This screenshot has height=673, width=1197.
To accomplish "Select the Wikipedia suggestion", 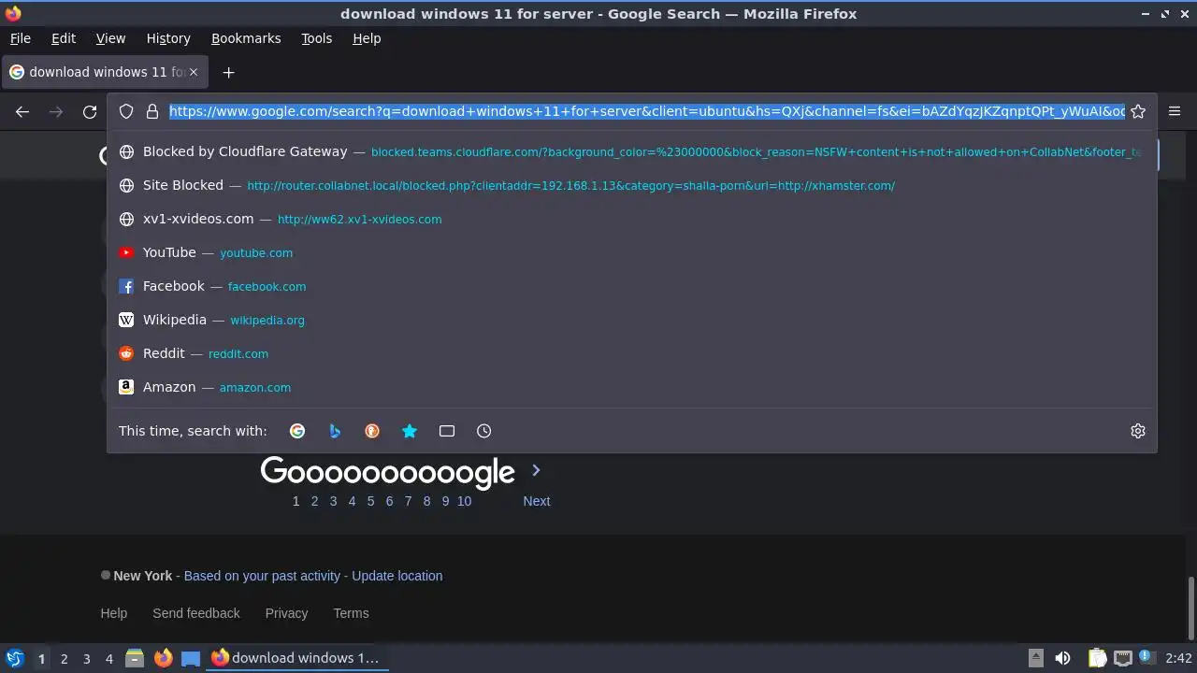I will click(632, 320).
